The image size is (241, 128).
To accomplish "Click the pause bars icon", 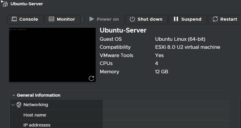I will pyautogui.click(x=176, y=19).
